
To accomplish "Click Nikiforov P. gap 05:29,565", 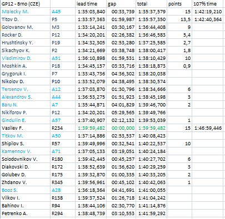I will pyautogui.click(x=121, y=113).
